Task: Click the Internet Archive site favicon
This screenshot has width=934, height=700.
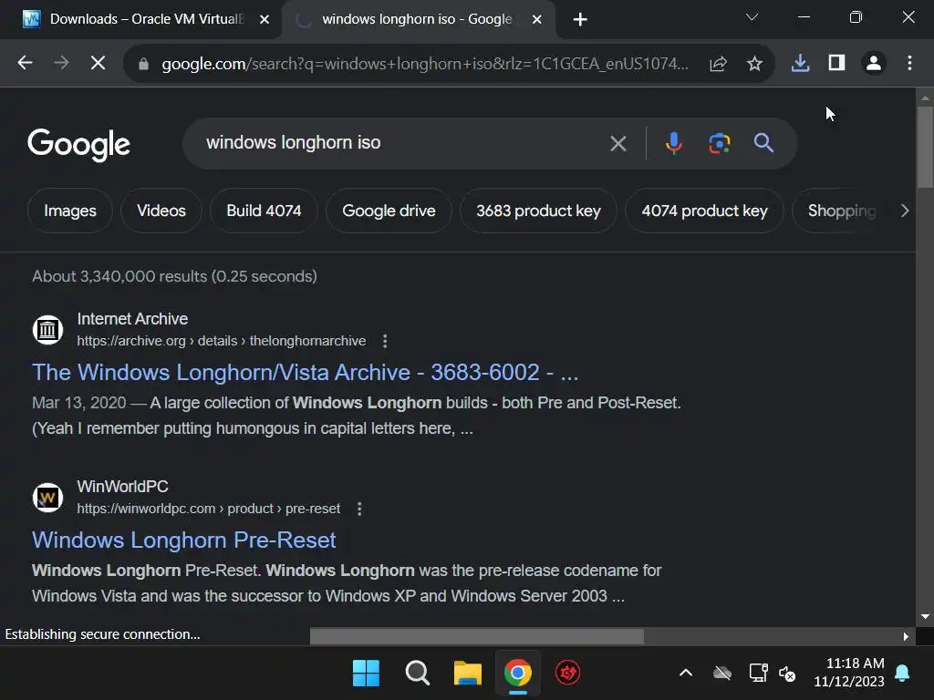Action: [x=47, y=329]
